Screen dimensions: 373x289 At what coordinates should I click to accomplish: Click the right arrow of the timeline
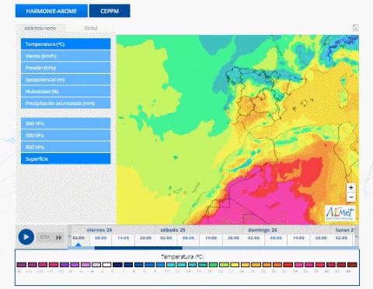pyautogui.click(x=357, y=236)
